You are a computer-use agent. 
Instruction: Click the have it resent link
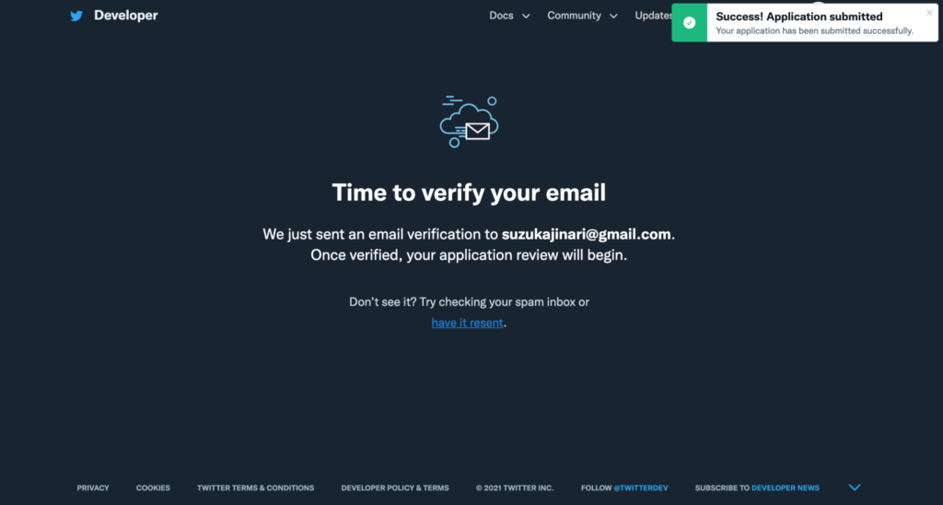pyautogui.click(x=467, y=323)
